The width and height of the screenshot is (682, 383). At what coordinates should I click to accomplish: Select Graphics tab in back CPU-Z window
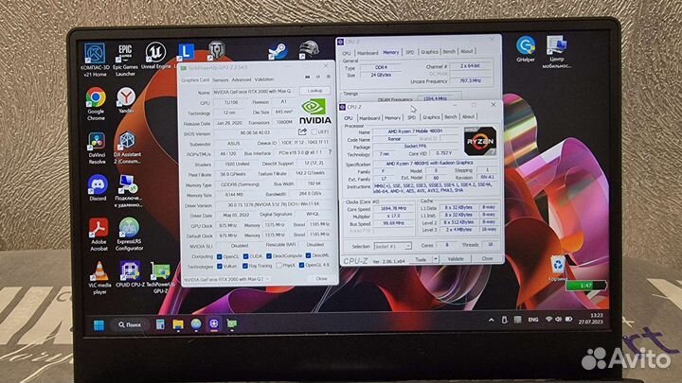click(429, 52)
